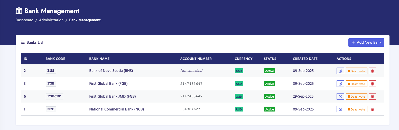Screen dimensions: 399x130
Task: Click the Bank Management page title
Action: pyautogui.click(x=52, y=11)
